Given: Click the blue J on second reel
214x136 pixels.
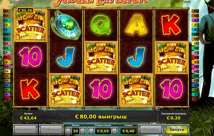Looking at the screenshot, I should click(x=66, y=57).
